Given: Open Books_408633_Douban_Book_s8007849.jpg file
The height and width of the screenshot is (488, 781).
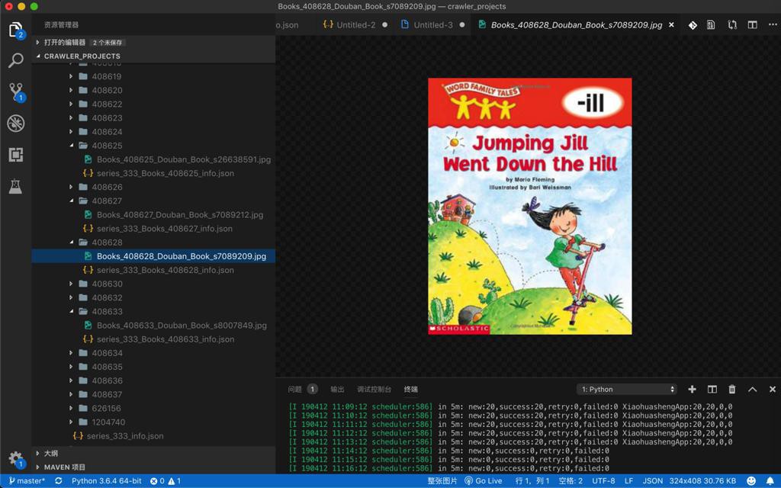Looking at the screenshot, I should coord(182,325).
